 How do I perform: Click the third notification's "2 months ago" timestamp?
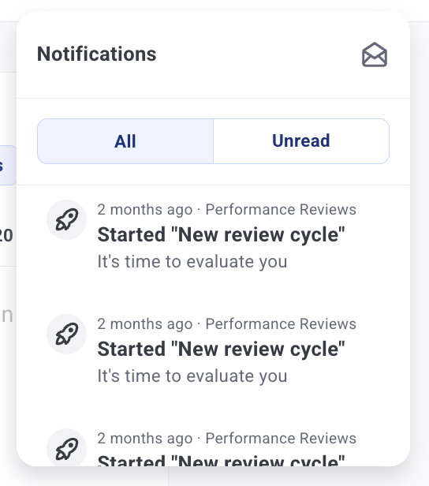[x=145, y=439]
